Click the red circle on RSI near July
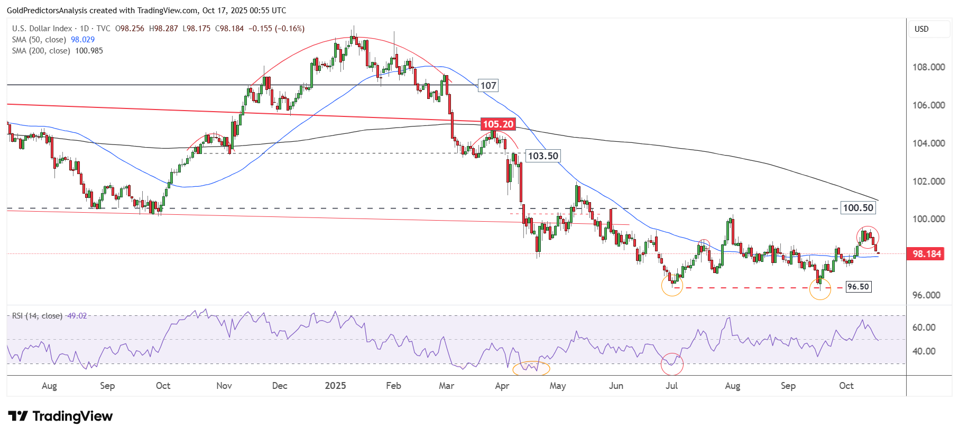959x436 pixels. pyautogui.click(x=672, y=364)
